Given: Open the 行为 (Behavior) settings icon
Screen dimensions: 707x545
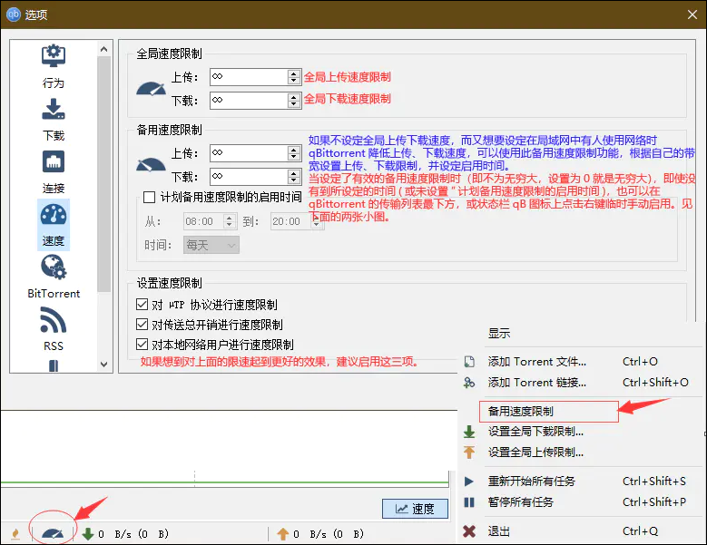Looking at the screenshot, I should click(54, 57).
